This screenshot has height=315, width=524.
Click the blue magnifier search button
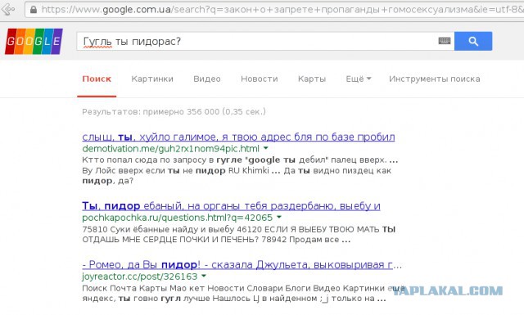473,41
